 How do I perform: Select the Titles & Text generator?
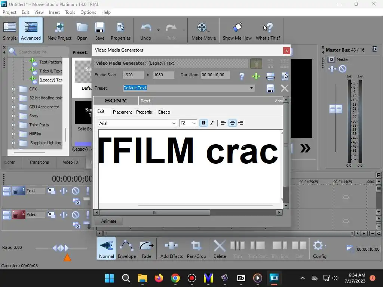pyautogui.click(x=50, y=71)
